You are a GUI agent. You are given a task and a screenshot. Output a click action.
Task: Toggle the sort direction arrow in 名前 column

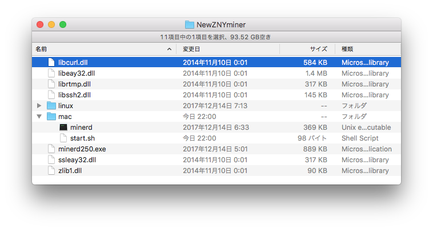[x=169, y=50]
